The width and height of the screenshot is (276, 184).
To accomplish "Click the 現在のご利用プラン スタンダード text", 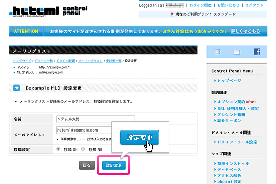I will tap(205, 14).
